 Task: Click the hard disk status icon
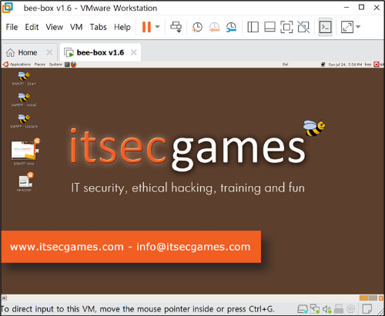(x=303, y=309)
